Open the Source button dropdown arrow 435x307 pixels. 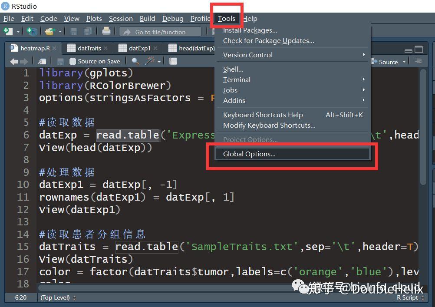pos(404,62)
